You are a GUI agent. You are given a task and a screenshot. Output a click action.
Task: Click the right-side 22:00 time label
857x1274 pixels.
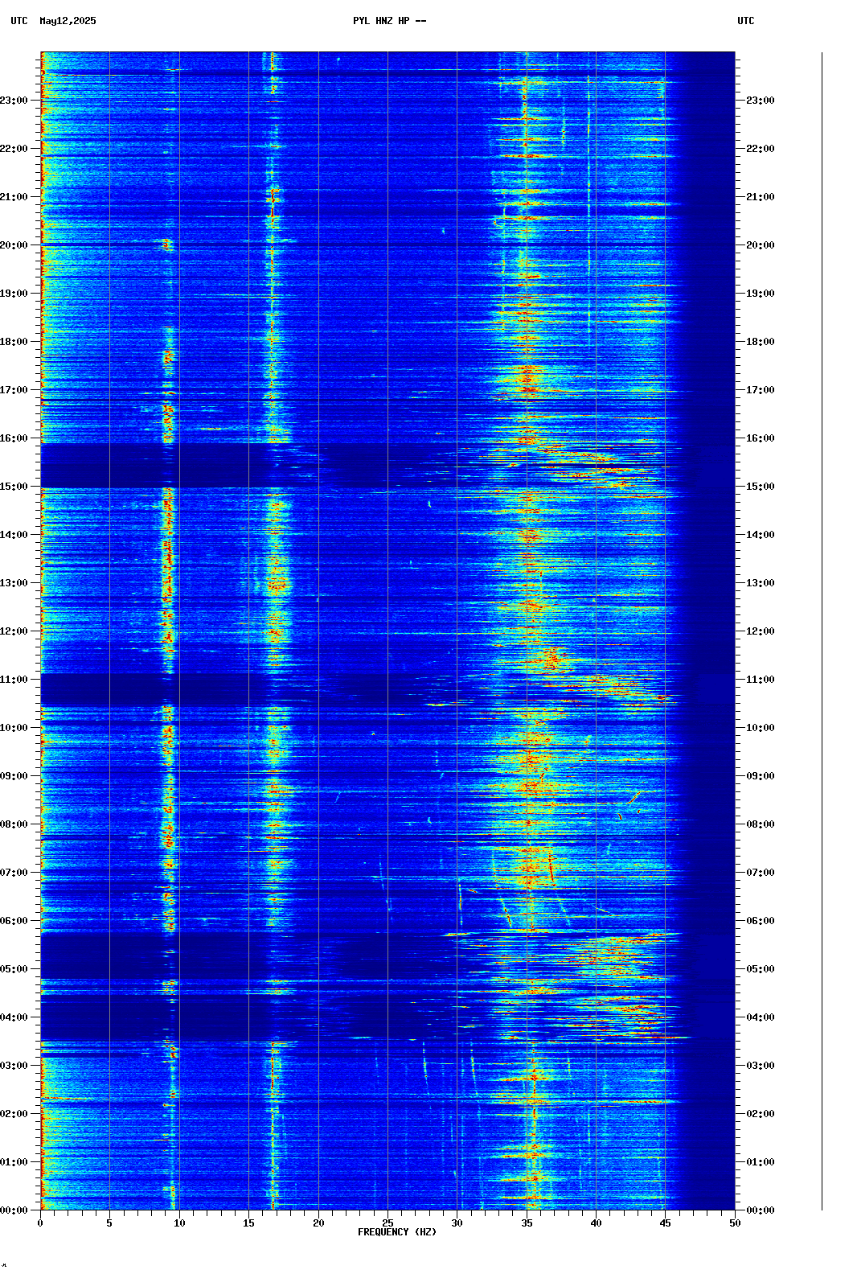click(761, 149)
